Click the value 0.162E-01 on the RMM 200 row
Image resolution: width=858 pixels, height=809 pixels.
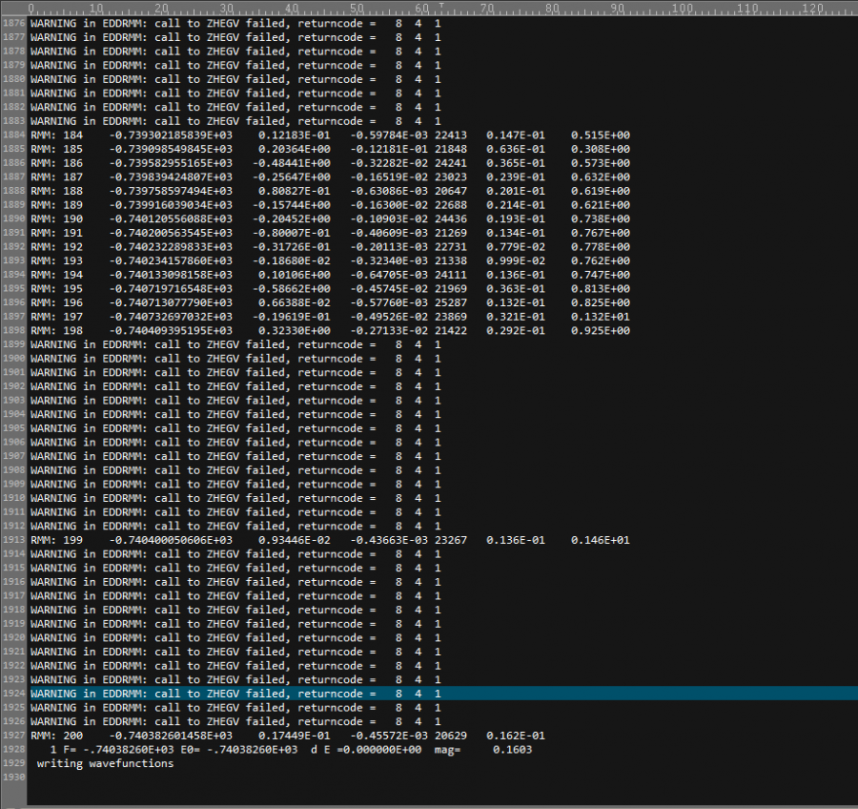coord(516,736)
